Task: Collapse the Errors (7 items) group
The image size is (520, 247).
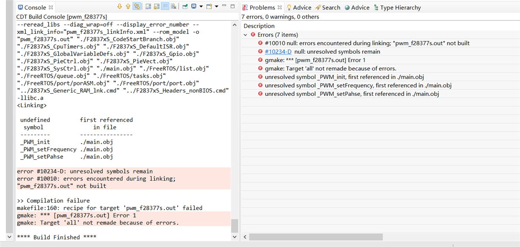Action: [x=246, y=35]
